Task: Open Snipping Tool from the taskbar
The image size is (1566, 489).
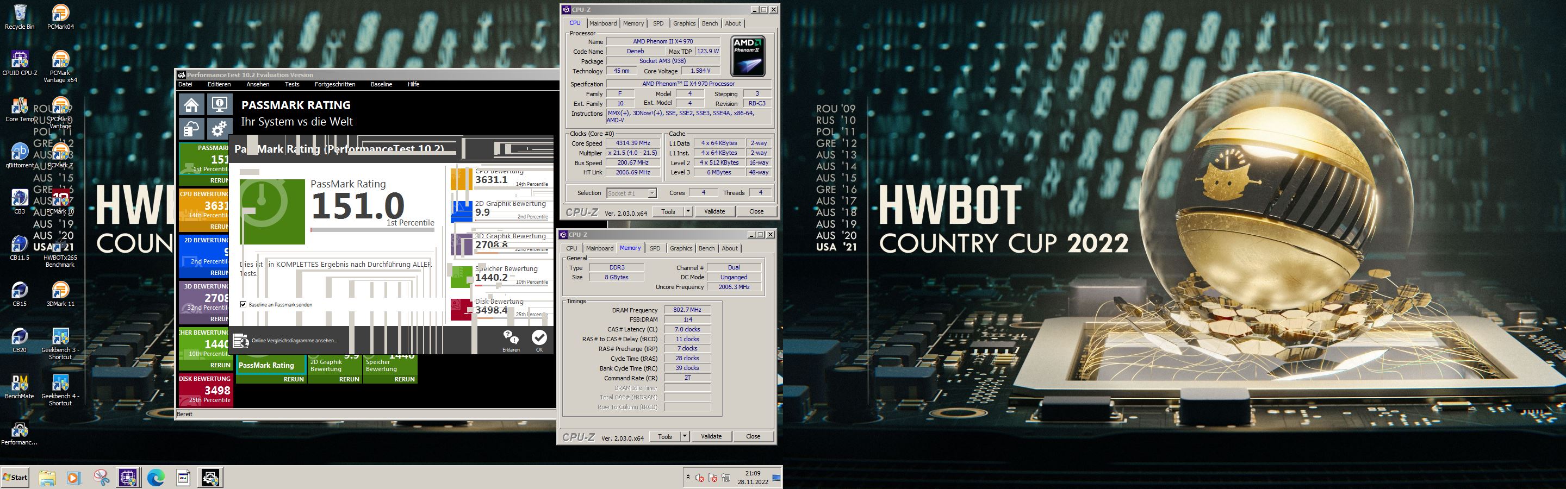Action: pos(102,478)
